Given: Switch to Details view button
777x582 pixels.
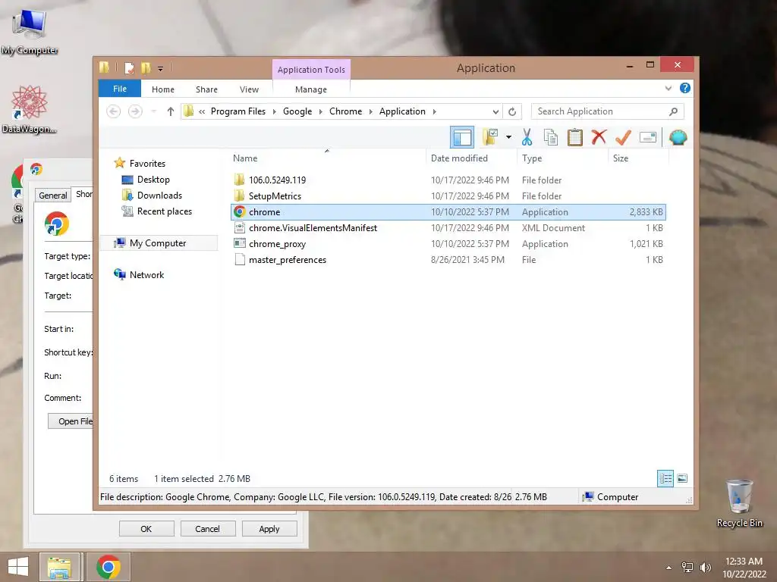Looking at the screenshot, I should click(665, 479).
